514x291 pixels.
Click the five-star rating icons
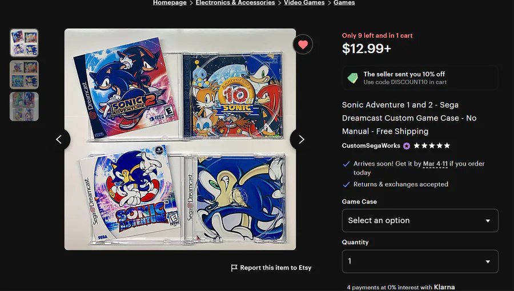click(432, 145)
